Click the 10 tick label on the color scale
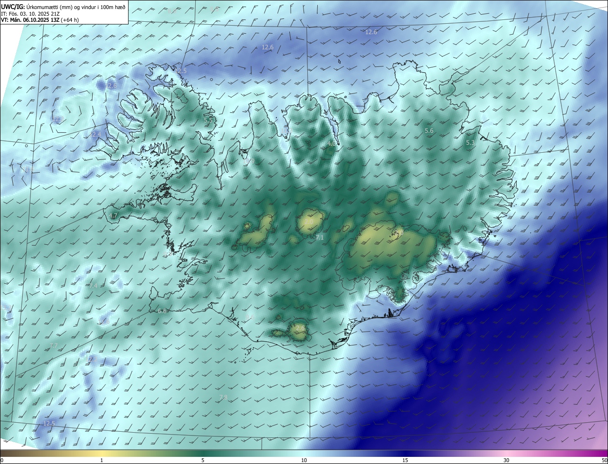608x464 pixels. click(304, 460)
